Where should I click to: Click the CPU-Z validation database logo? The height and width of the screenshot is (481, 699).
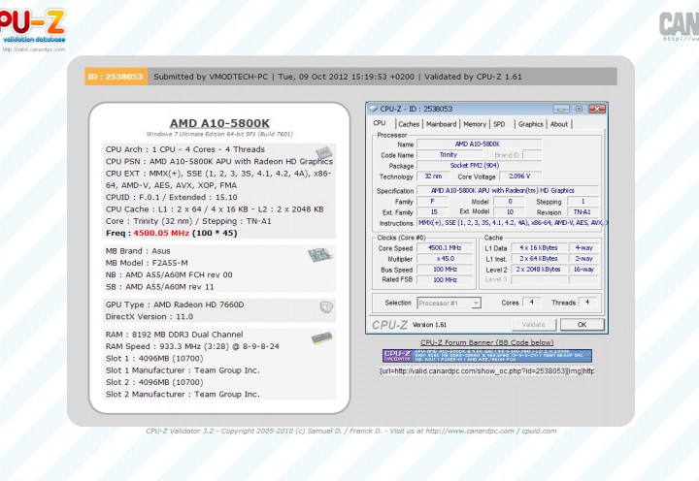coord(33,26)
